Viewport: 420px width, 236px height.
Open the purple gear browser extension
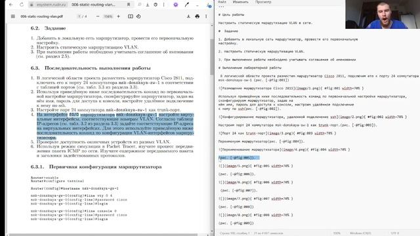(176, 5)
